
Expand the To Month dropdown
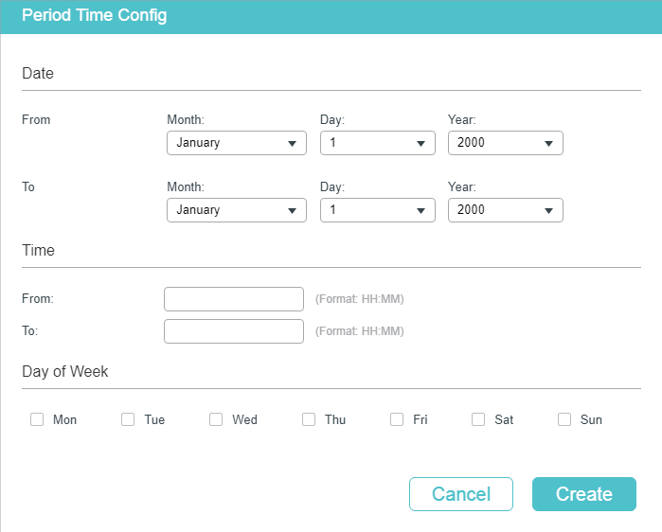coord(237,210)
